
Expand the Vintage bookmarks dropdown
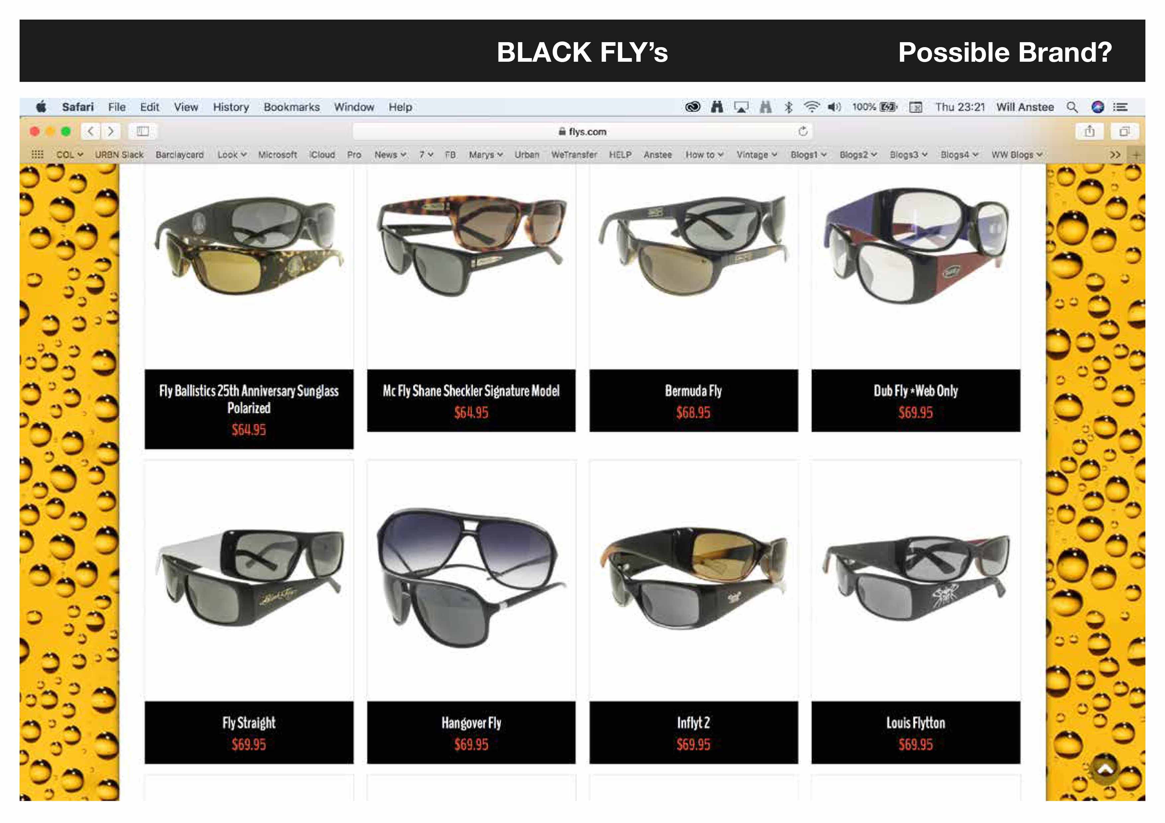pos(756,155)
